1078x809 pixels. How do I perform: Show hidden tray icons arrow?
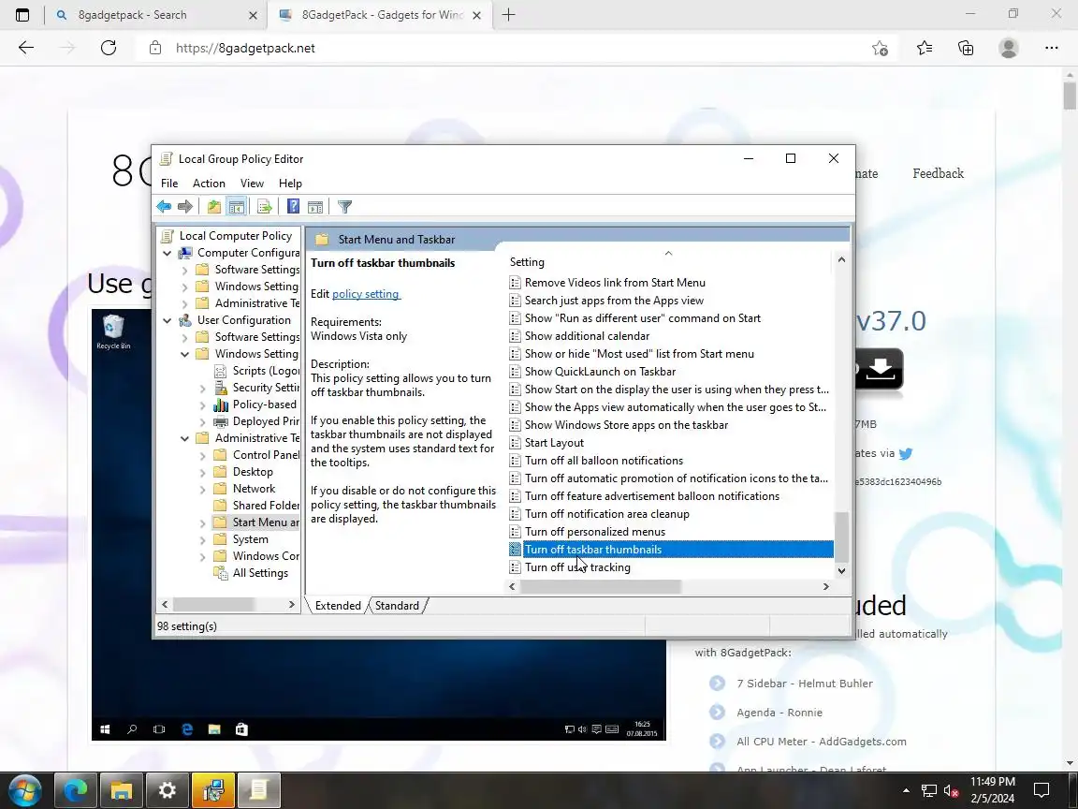[x=906, y=790]
